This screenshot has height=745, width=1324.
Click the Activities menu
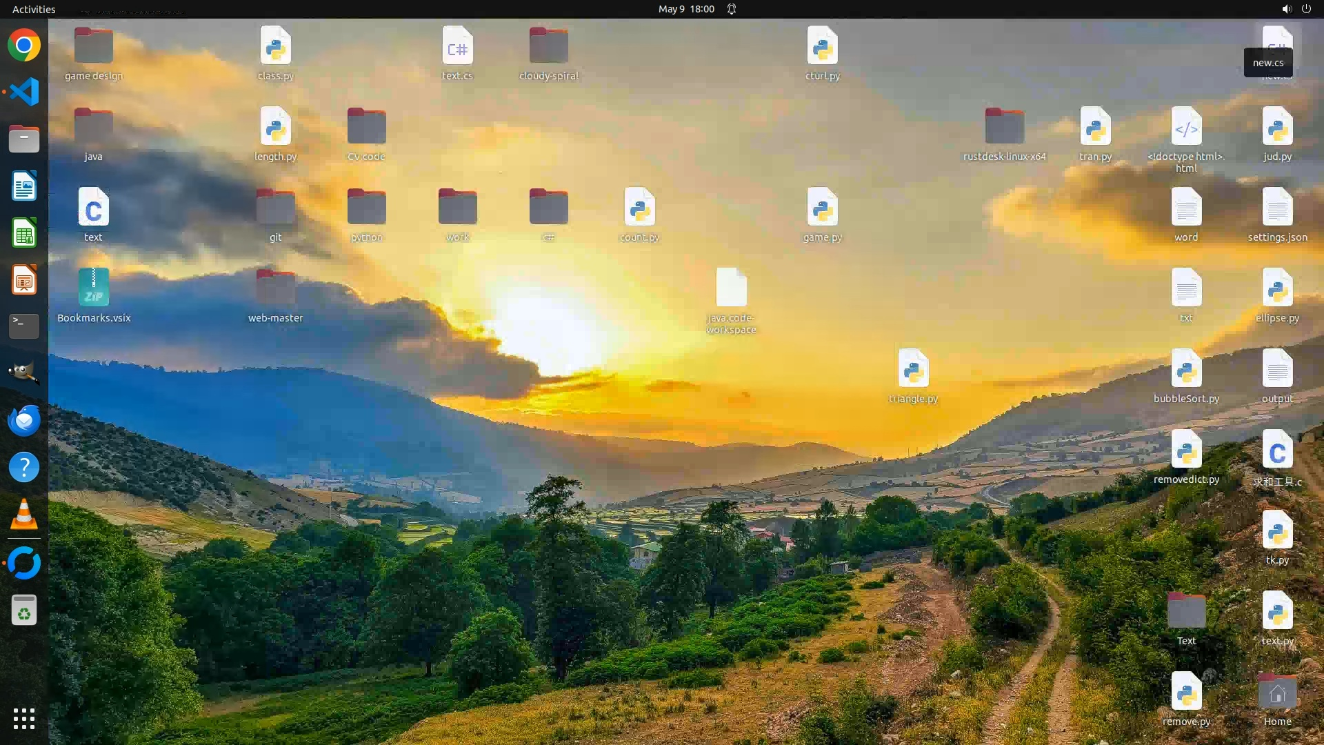(34, 9)
